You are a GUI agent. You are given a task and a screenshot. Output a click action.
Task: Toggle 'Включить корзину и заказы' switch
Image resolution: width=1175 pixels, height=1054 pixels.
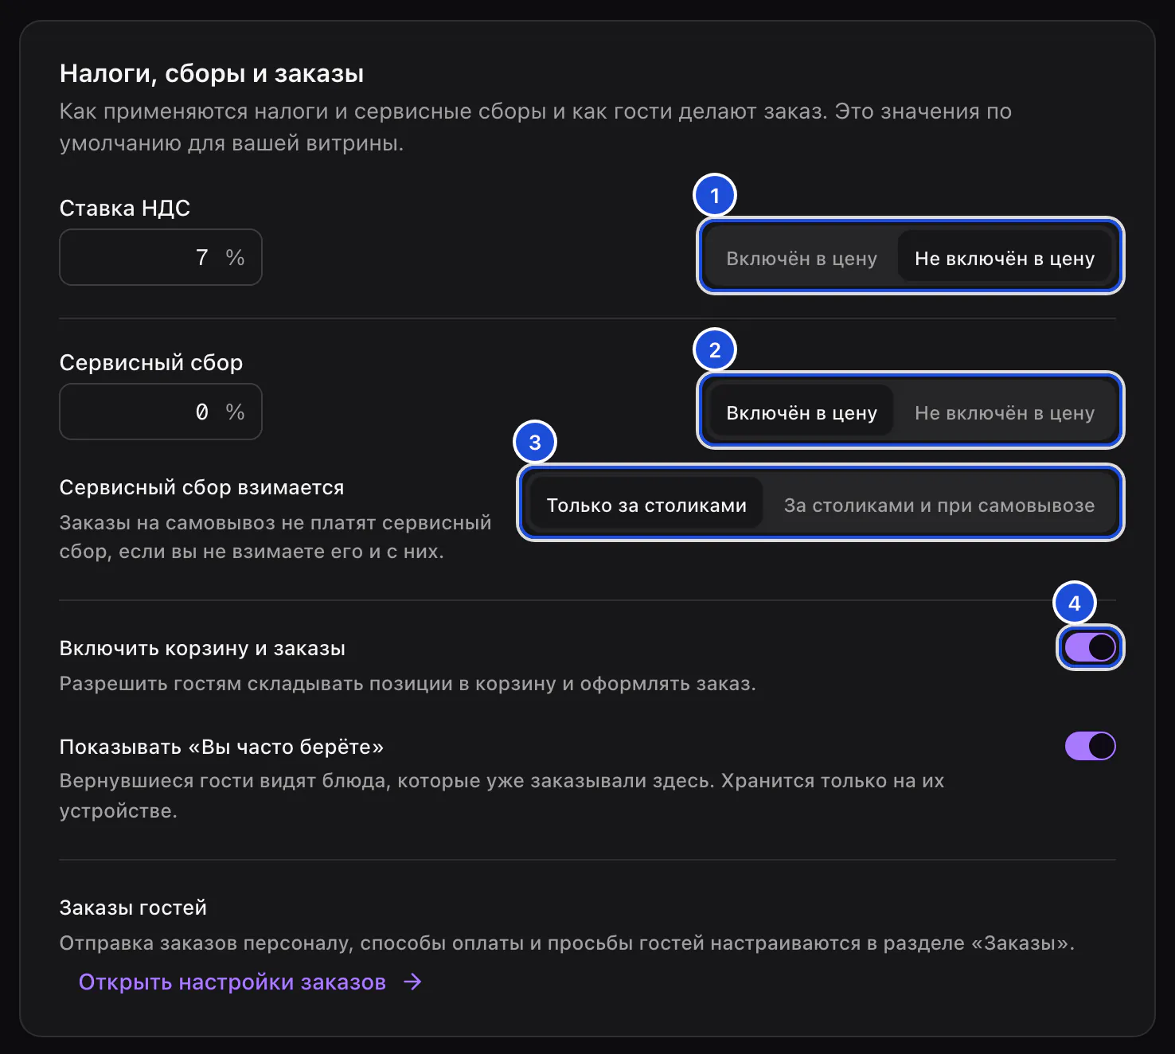tap(1090, 647)
